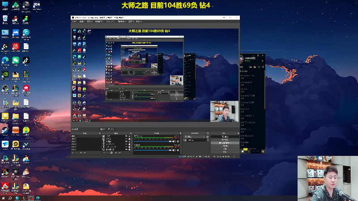Edit transition duration input field

pyautogui.click(x=197, y=140)
